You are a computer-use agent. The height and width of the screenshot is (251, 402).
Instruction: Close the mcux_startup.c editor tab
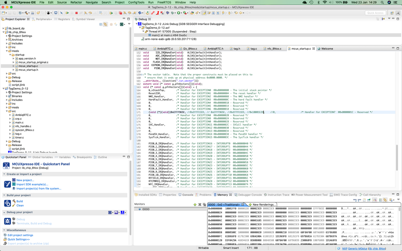[x=313, y=49]
